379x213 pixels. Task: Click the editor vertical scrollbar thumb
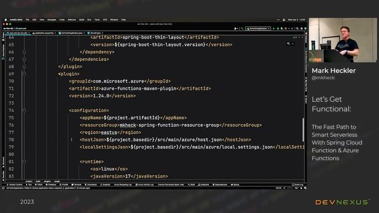tap(303, 130)
